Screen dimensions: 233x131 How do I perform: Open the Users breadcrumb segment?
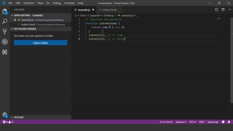(83, 15)
